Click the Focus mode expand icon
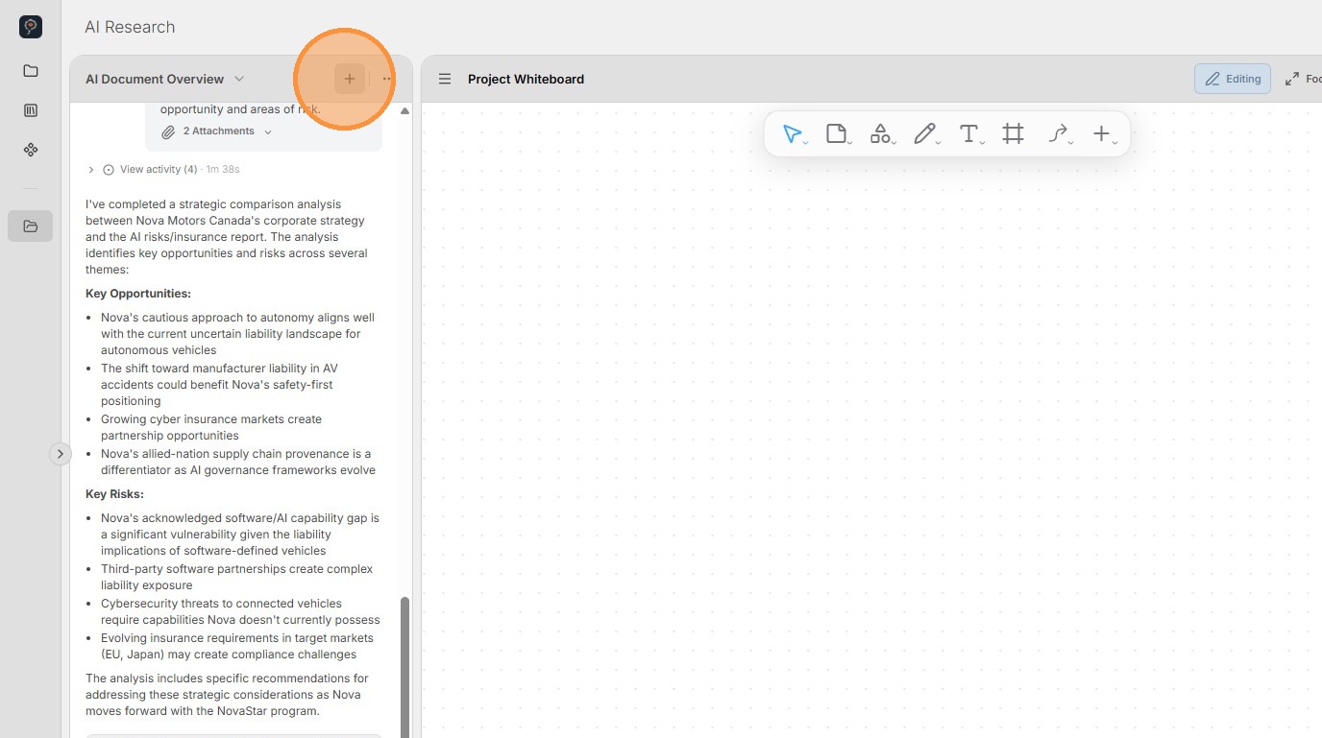 click(x=1292, y=79)
